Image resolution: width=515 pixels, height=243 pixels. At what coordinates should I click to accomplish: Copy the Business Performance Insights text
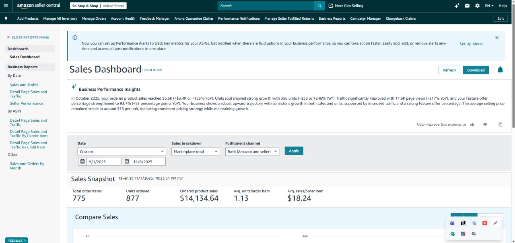pyautogui.click(x=501, y=125)
